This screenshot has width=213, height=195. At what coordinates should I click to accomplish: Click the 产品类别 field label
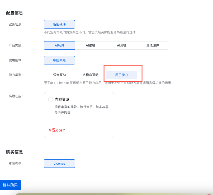pos(16,45)
